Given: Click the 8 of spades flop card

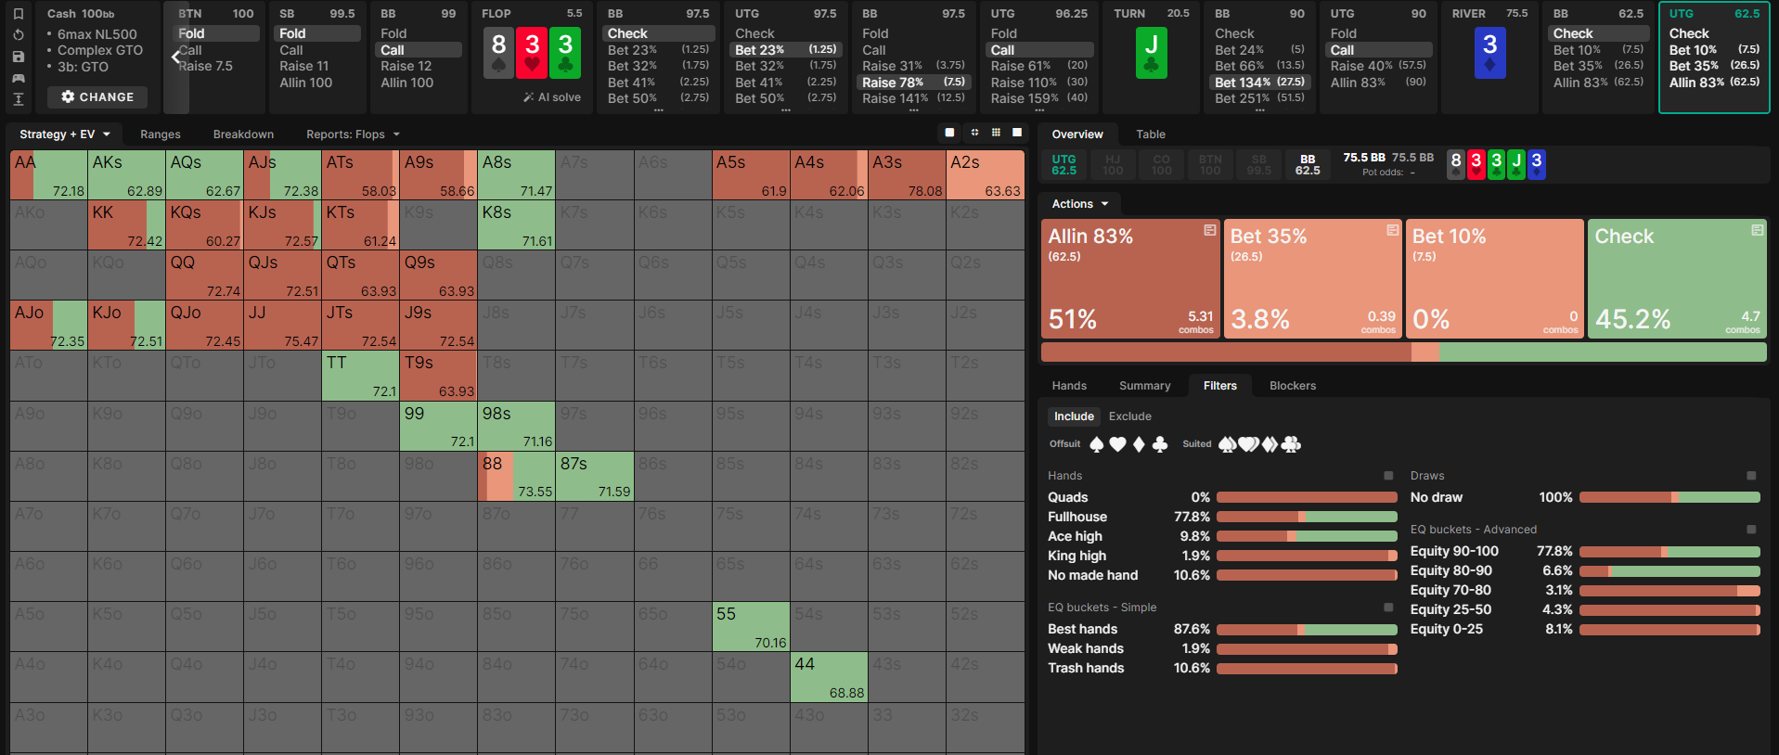Looking at the screenshot, I should [x=498, y=54].
